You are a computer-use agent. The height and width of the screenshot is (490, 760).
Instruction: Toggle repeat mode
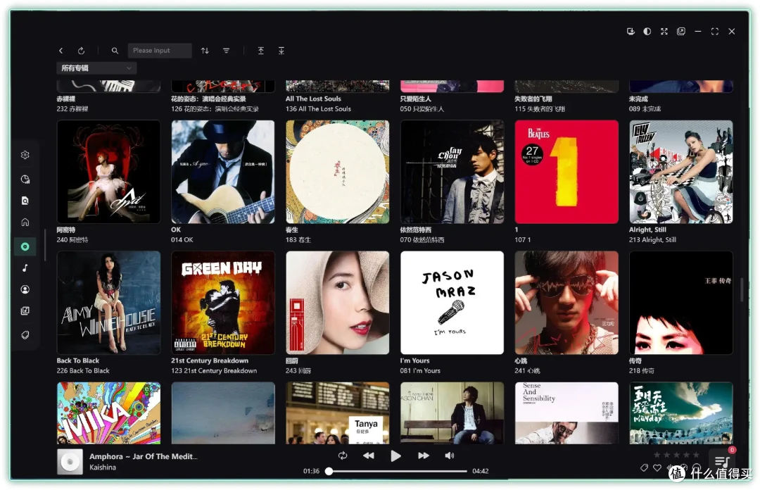(343, 456)
